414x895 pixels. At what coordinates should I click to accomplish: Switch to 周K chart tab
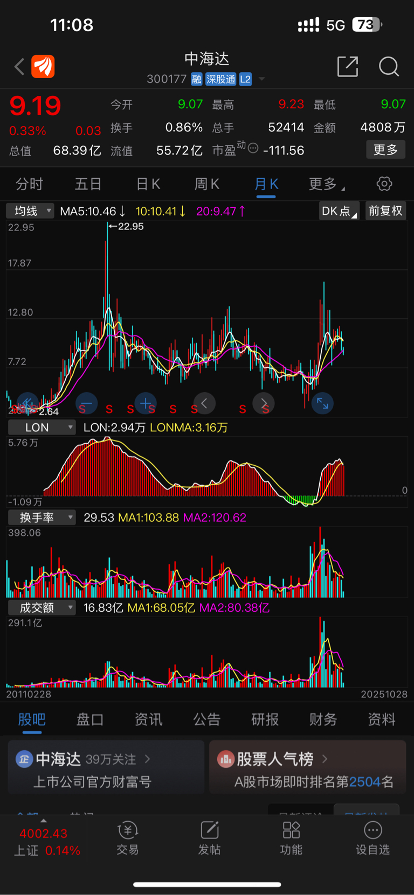207,184
